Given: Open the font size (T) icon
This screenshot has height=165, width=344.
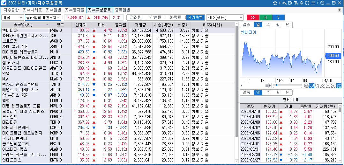Looking at the screenshot, I should pos(296,3).
